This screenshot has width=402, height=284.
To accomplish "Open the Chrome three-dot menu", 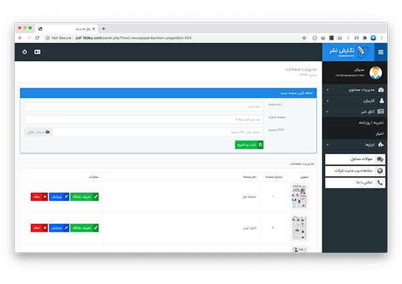I will pos(383,38).
